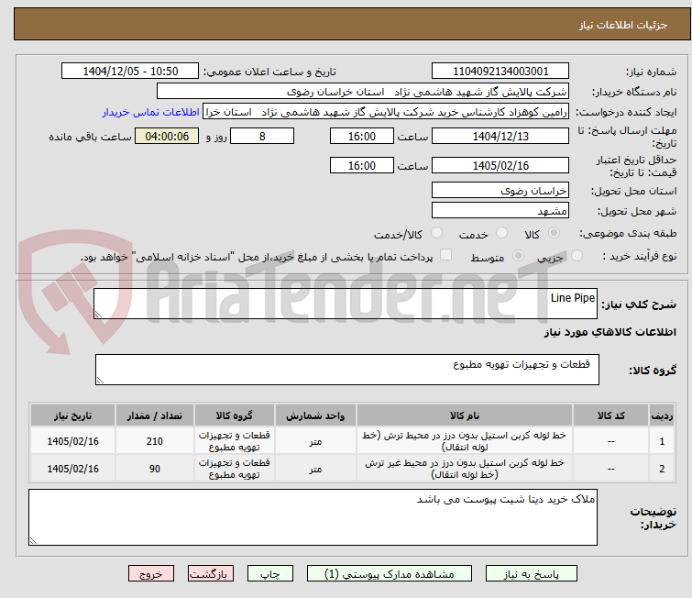Image resolution: width=692 pixels, height=598 pixels.
Task: Open the اطلاعات تماس خریدار link
Action: 151,112
